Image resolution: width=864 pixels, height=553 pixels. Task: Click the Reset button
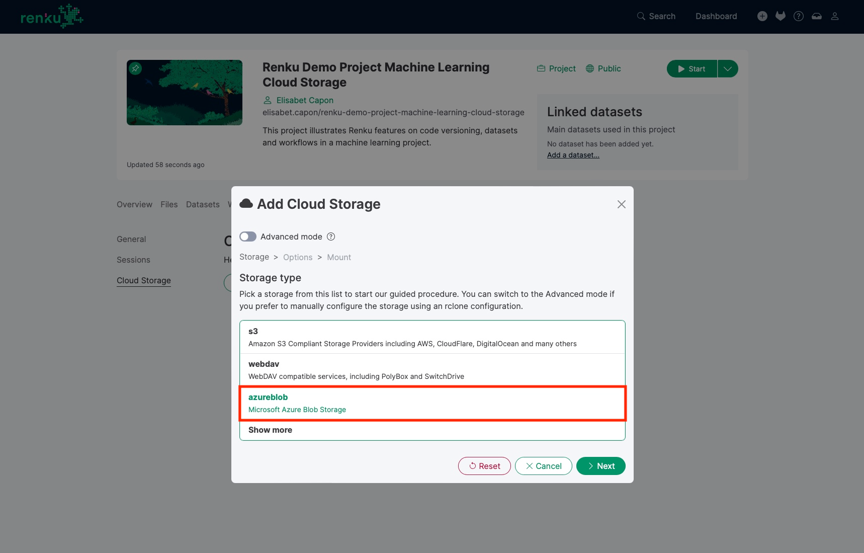pyautogui.click(x=484, y=466)
